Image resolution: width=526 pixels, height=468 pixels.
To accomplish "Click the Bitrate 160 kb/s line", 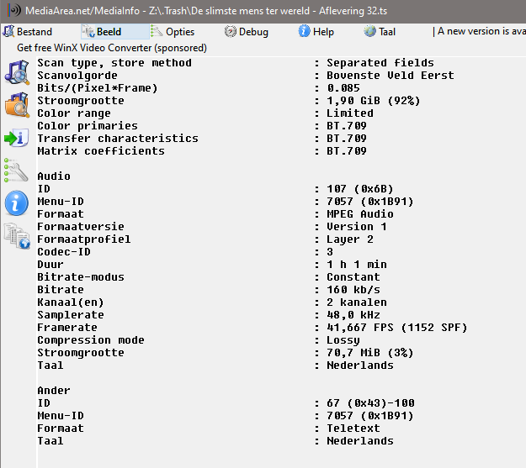I will (x=209, y=289).
